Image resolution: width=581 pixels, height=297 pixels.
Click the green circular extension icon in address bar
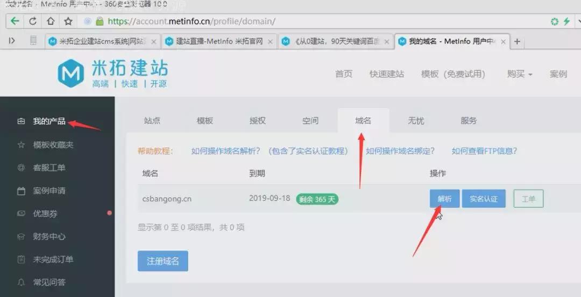(x=554, y=21)
